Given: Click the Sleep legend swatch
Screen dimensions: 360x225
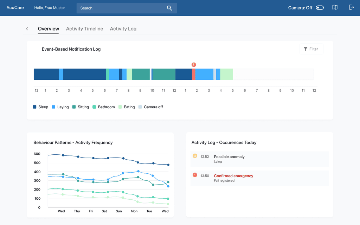Looking at the screenshot, I should click(35, 107).
